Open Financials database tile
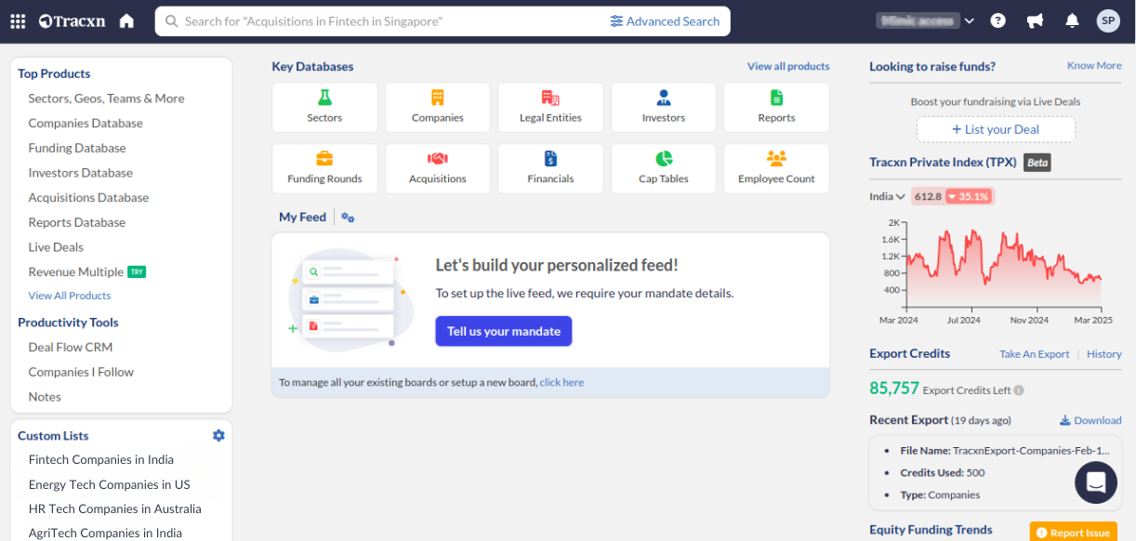1136x541 pixels. (x=550, y=168)
